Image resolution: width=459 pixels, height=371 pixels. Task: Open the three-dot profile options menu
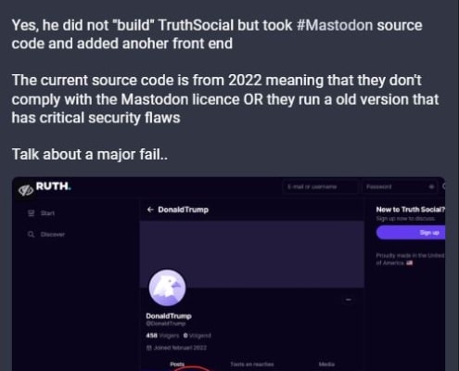[x=349, y=300]
